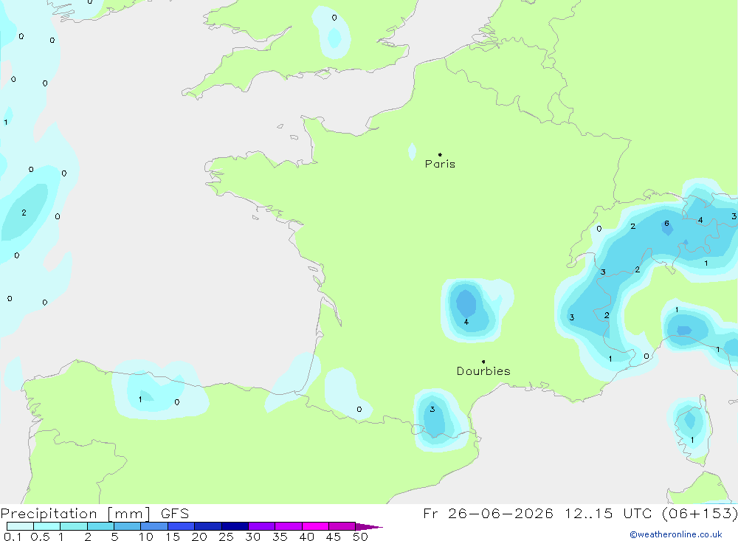Click the '6' precipitation value on map
Screen dimensions: 738x541
(666, 224)
